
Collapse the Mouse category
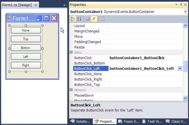click(x=71, y=90)
